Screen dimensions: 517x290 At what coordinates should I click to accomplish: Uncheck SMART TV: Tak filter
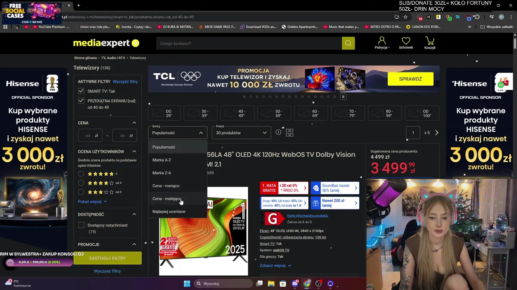click(x=81, y=91)
